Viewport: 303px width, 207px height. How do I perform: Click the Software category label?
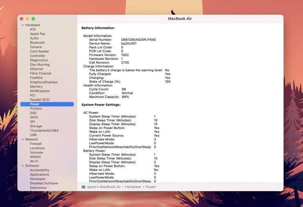coord(32,166)
